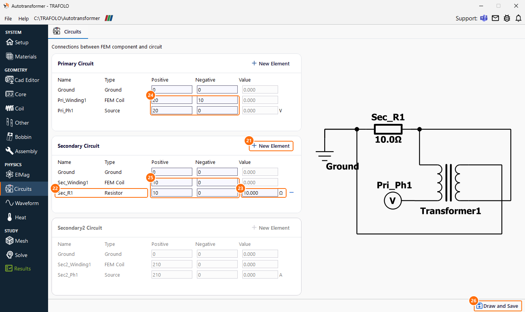The height and width of the screenshot is (312, 525).
Task: Click the Draw and Save button
Action: 498,306
